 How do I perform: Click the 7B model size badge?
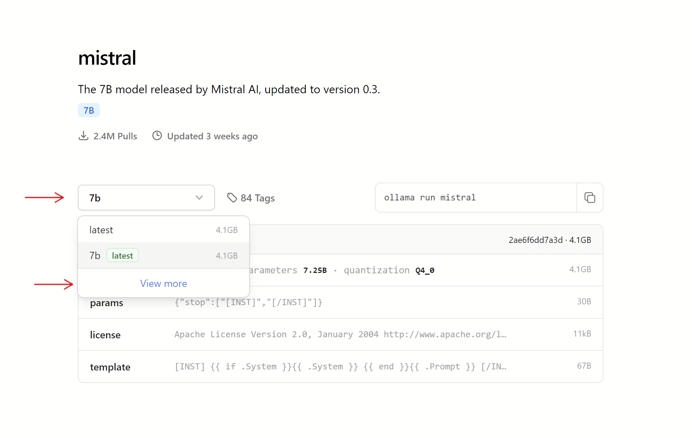coord(89,110)
